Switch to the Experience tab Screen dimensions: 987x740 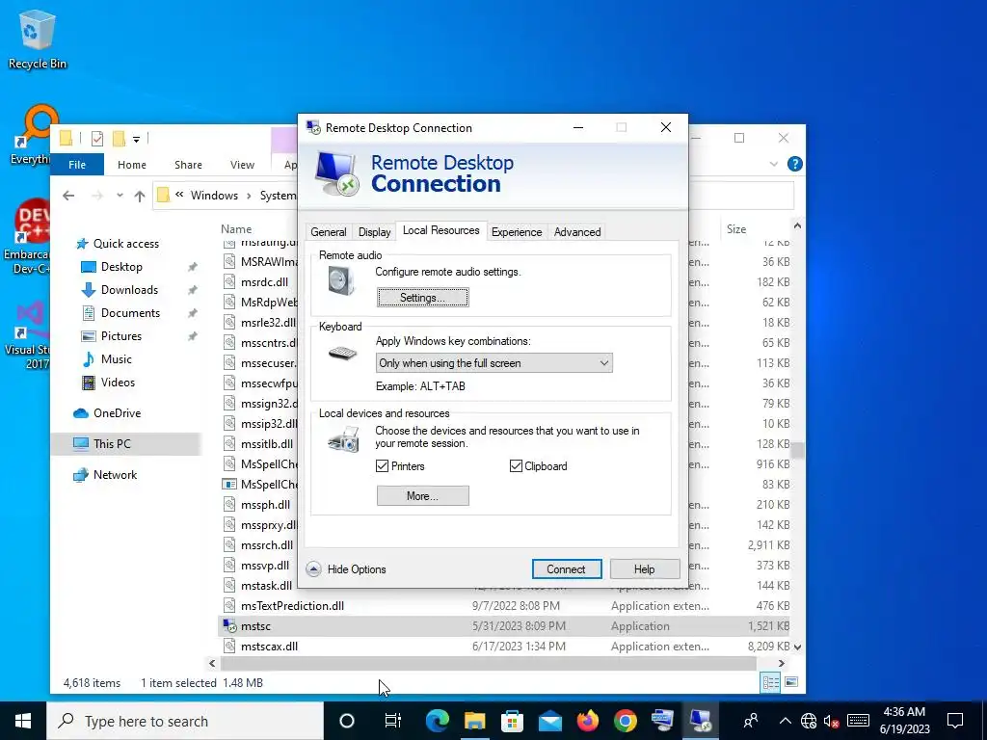pyautogui.click(x=517, y=232)
